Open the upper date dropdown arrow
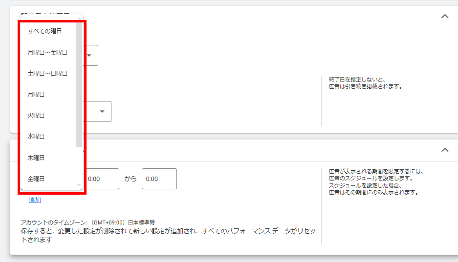Screen dimensions: 458x262 [90, 55]
